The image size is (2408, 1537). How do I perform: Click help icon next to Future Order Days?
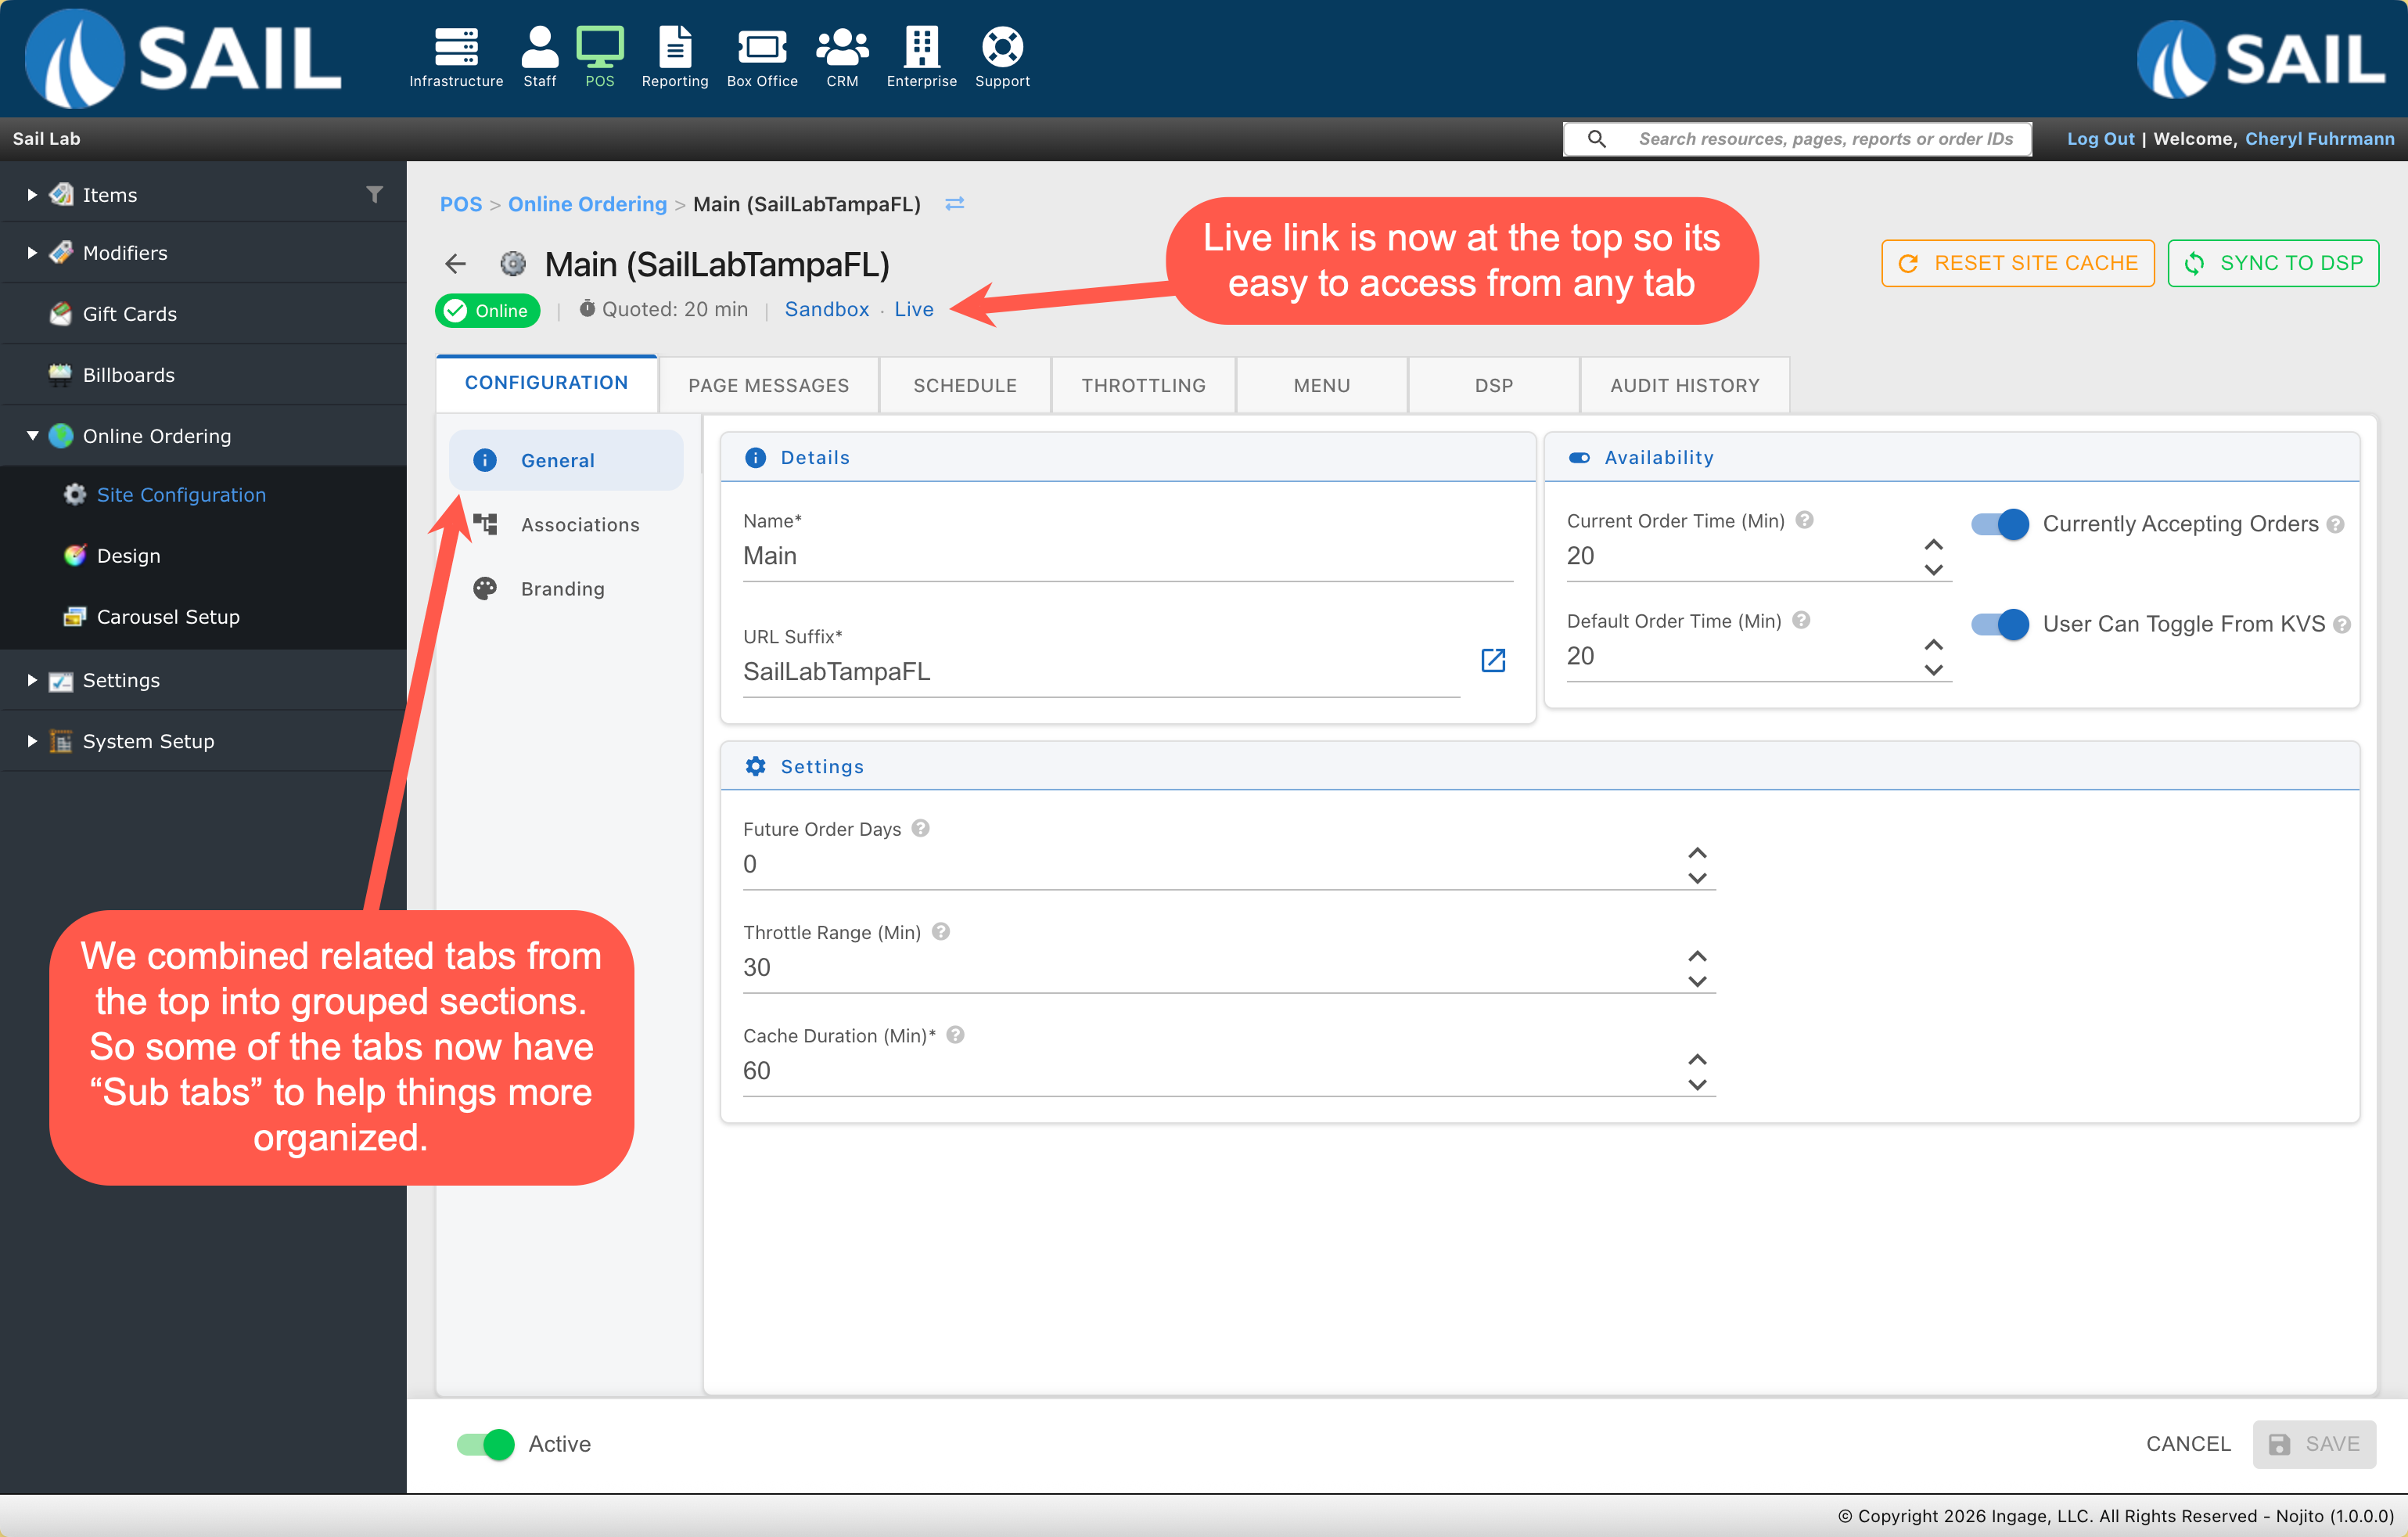pos(921,827)
